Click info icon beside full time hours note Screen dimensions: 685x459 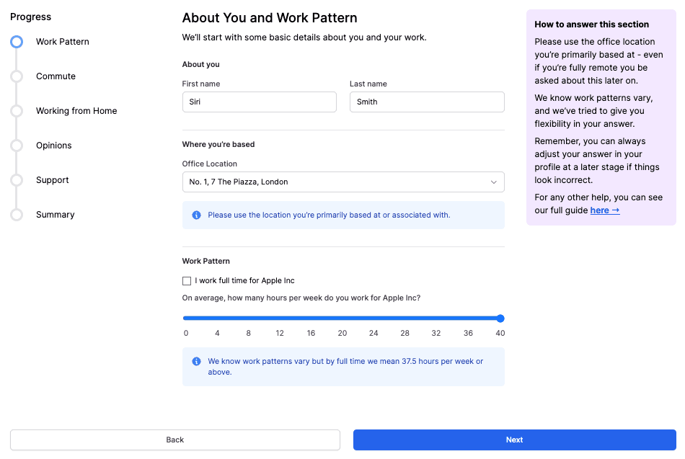click(x=197, y=361)
